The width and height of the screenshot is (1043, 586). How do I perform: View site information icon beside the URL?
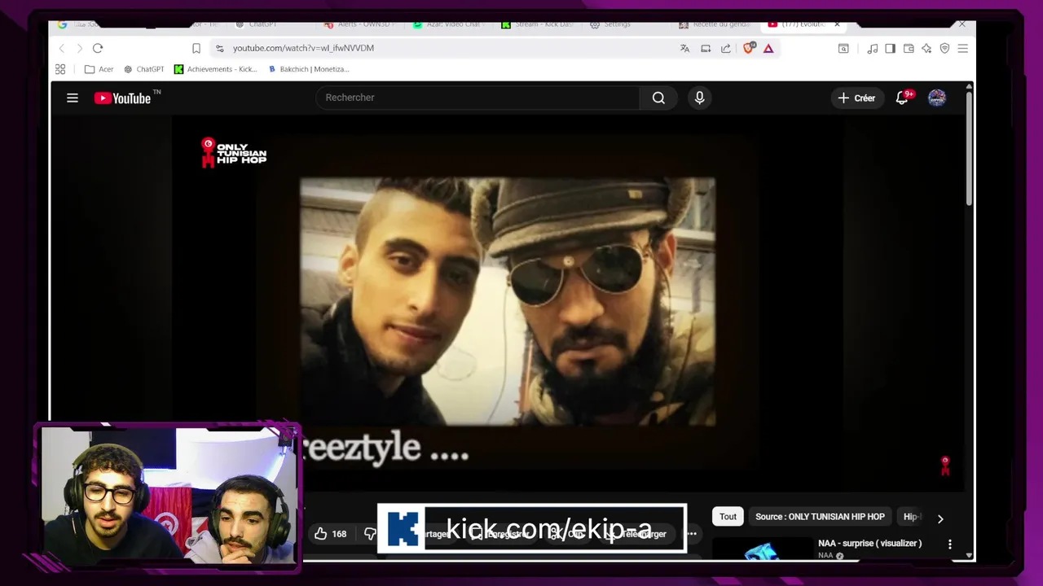220,48
